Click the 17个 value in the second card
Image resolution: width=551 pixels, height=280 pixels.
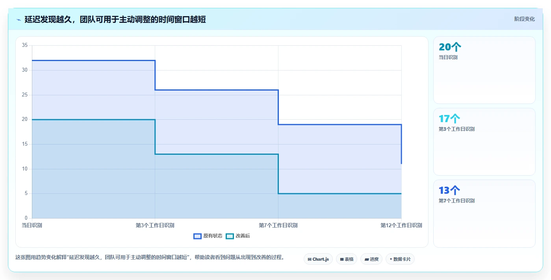pyautogui.click(x=449, y=119)
